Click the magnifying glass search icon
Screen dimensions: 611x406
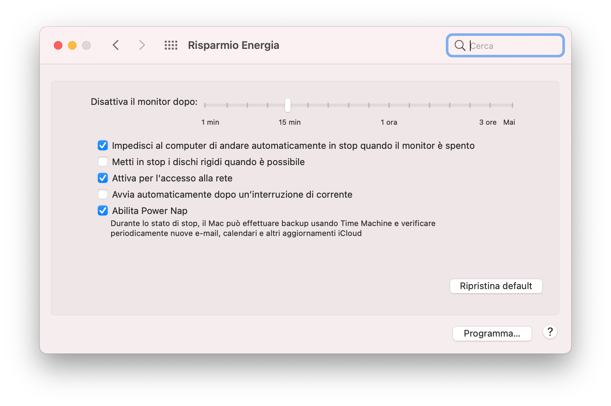(x=460, y=45)
